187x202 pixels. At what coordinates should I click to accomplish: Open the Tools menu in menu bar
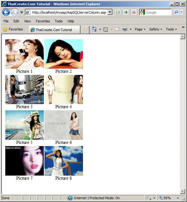pyautogui.click(x=59, y=21)
